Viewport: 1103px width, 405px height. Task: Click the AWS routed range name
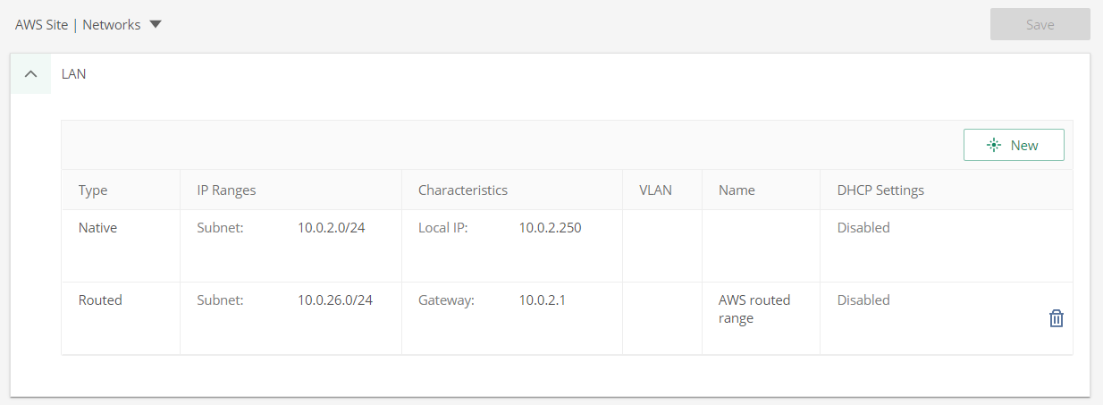754,309
